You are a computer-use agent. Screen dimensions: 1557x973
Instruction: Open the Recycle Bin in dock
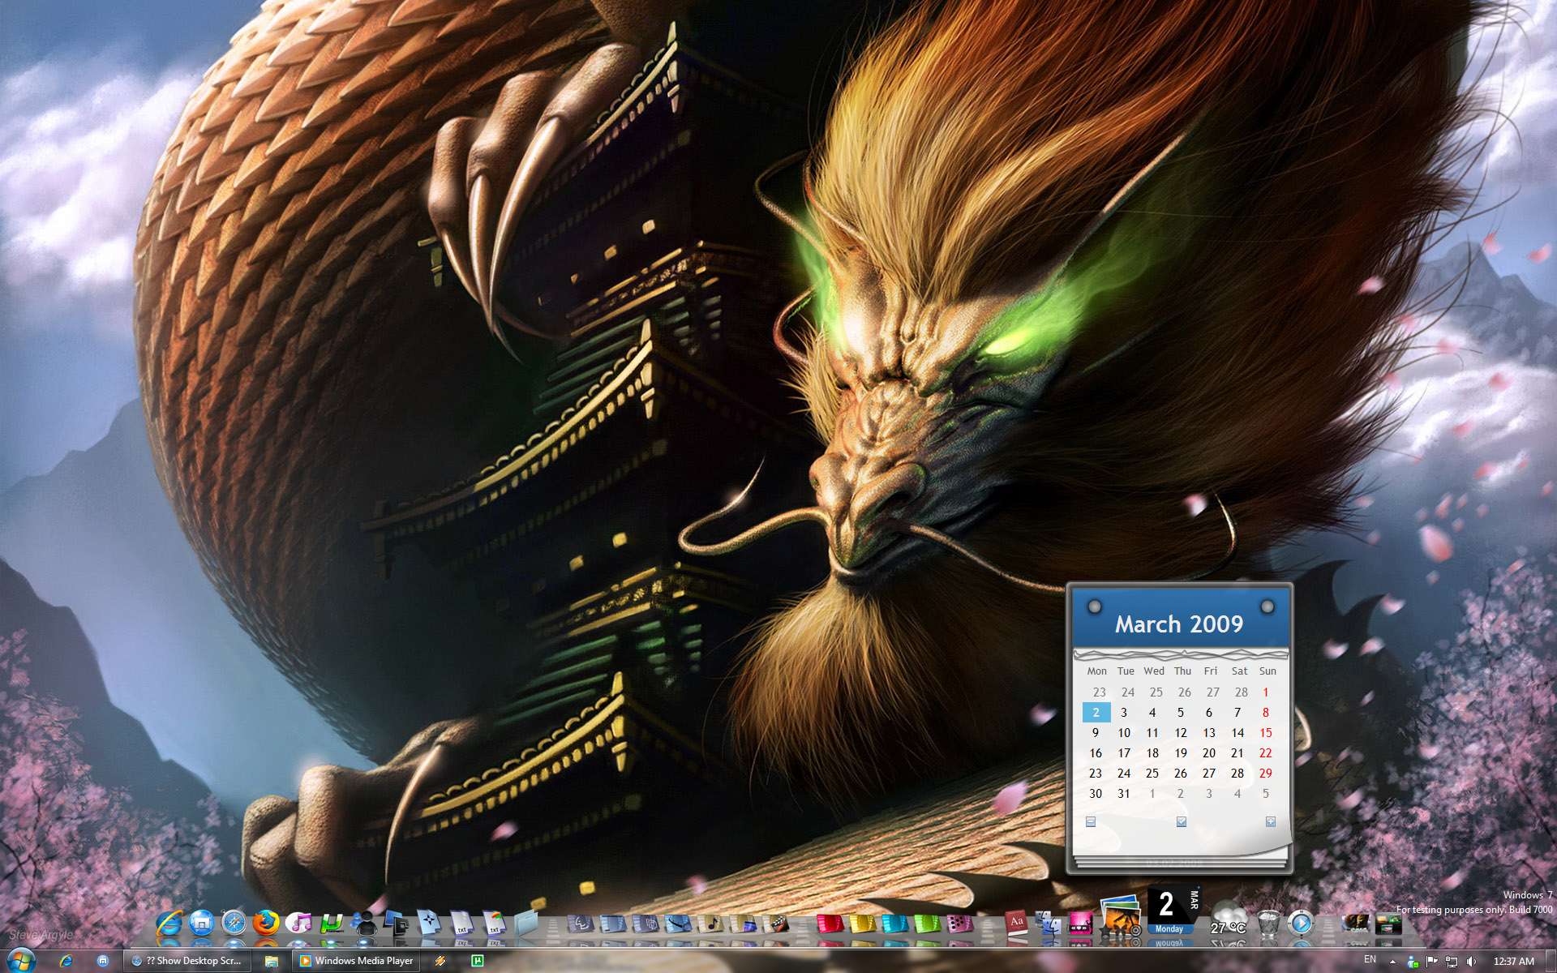click(1268, 923)
